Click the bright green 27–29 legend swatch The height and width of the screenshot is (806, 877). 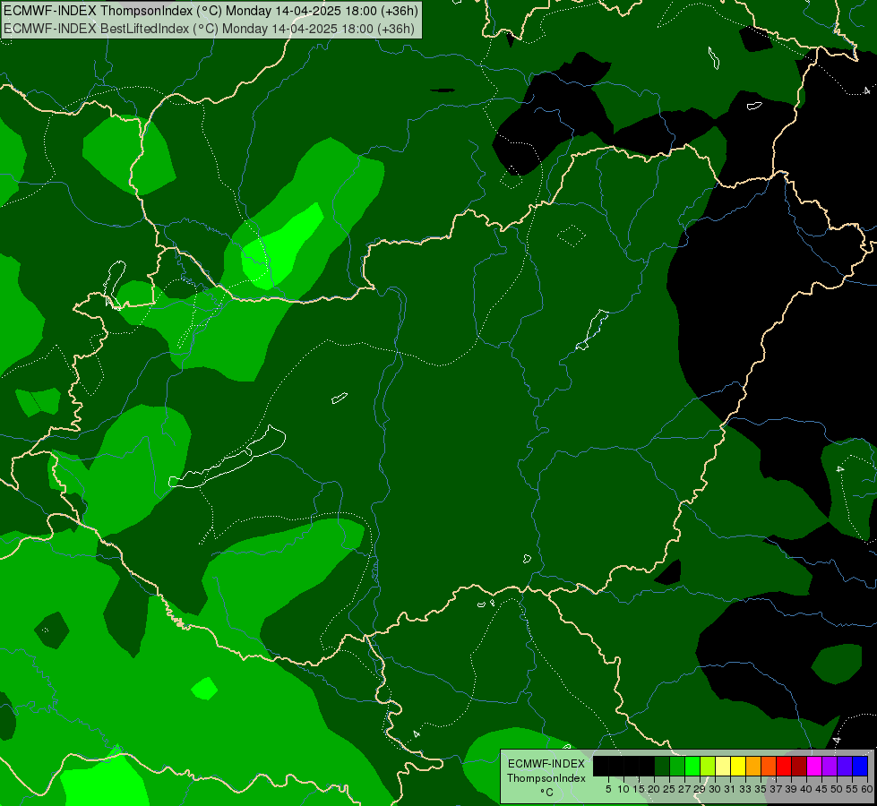(x=692, y=767)
